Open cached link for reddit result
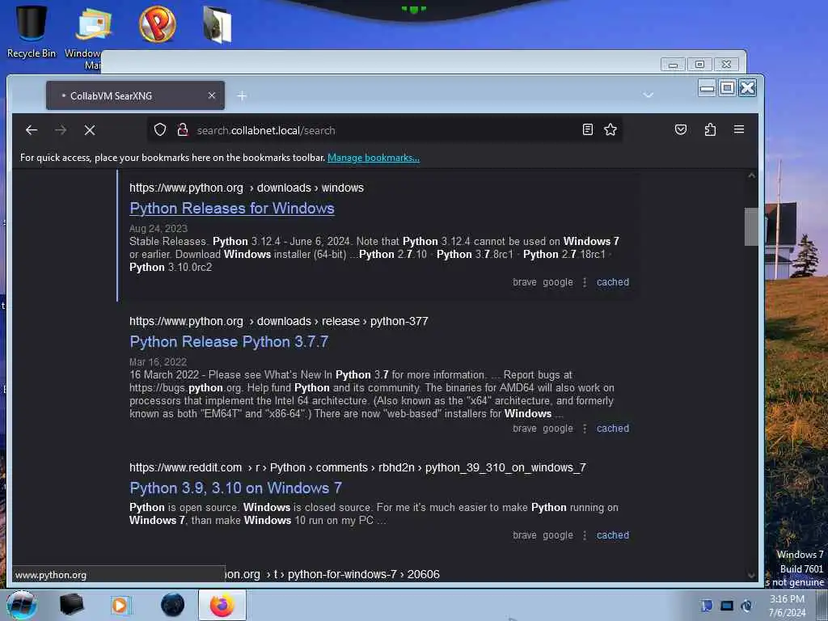The height and width of the screenshot is (621, 828). coord(613,535)
